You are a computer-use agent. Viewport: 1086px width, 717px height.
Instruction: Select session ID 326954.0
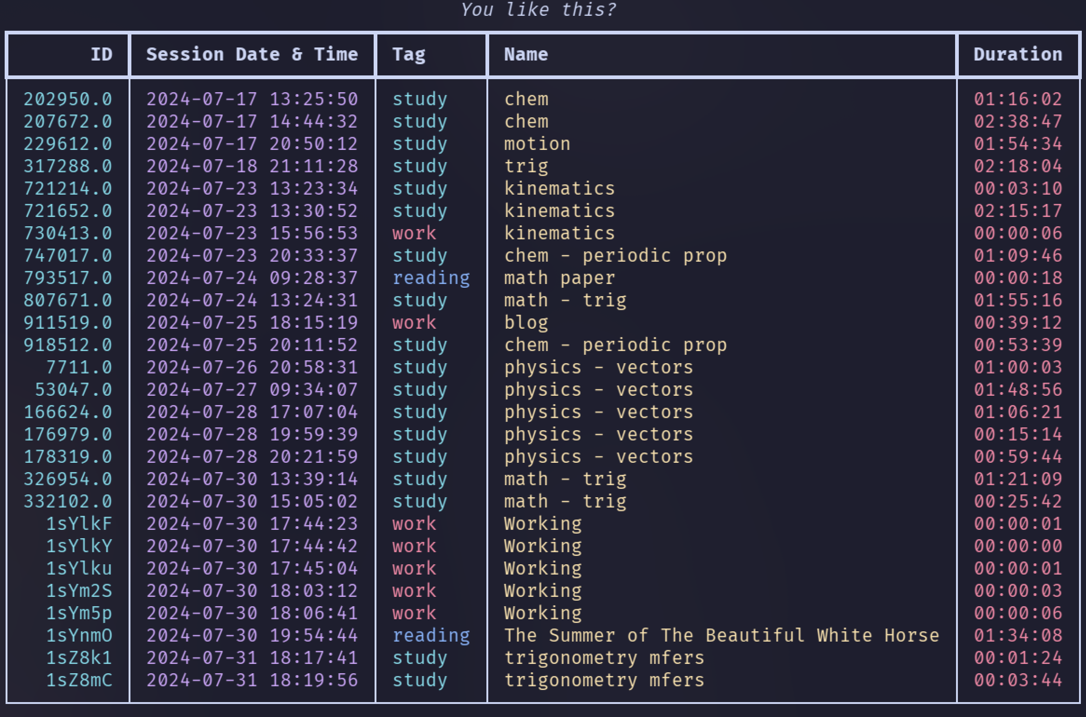(68, 479)
